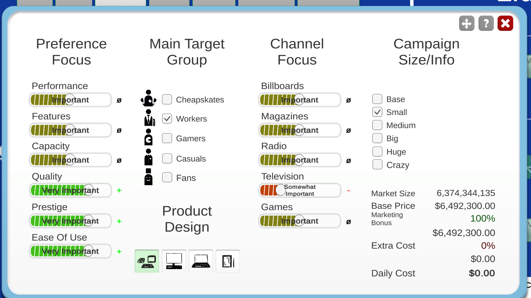Adjust the Radio channel slider
The height and width of the screenshot is (298, 531).
300,160
